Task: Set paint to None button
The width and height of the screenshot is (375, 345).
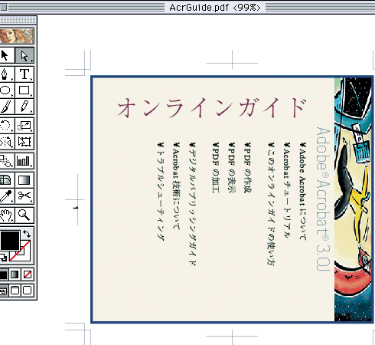Action: click(28, 274)
